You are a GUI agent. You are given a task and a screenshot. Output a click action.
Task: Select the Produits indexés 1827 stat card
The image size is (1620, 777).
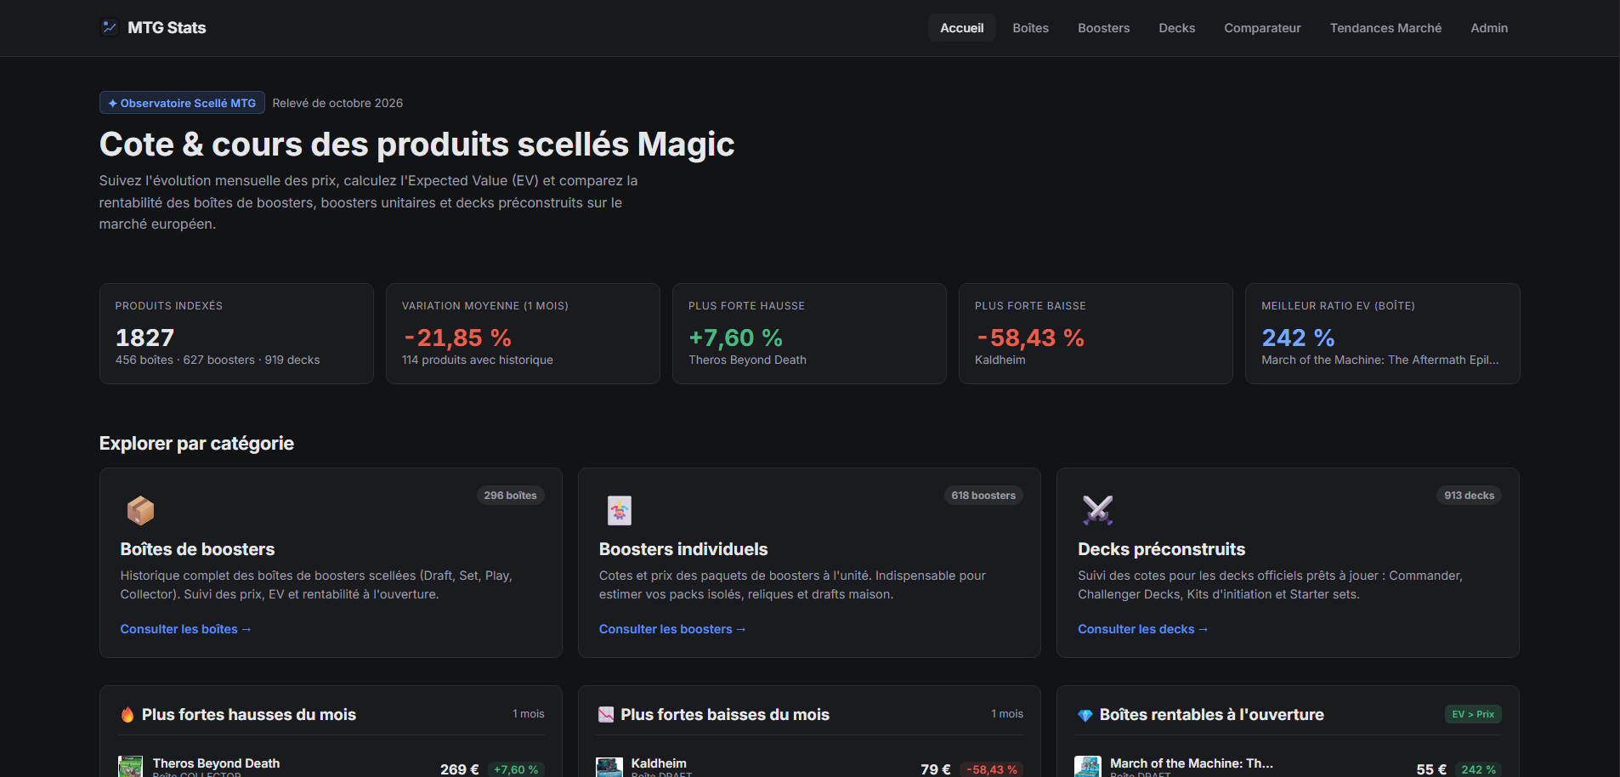tap(236, 333)
